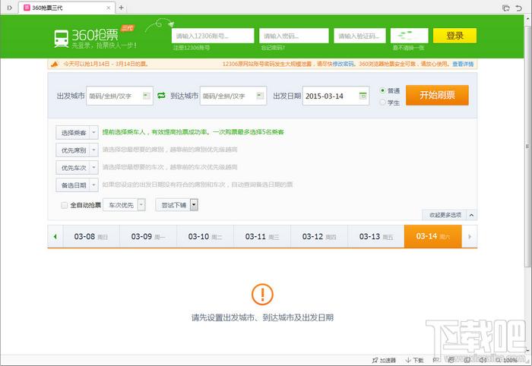Click the speaker mute icon in status bar
This screenshot has height=366, width=532.
click(x=483, y=360)
